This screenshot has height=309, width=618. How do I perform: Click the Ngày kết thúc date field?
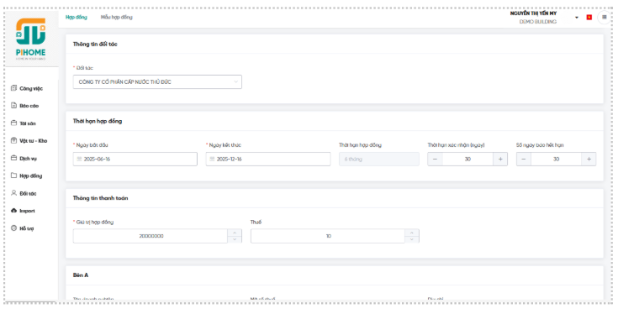(x=268, y=159)
